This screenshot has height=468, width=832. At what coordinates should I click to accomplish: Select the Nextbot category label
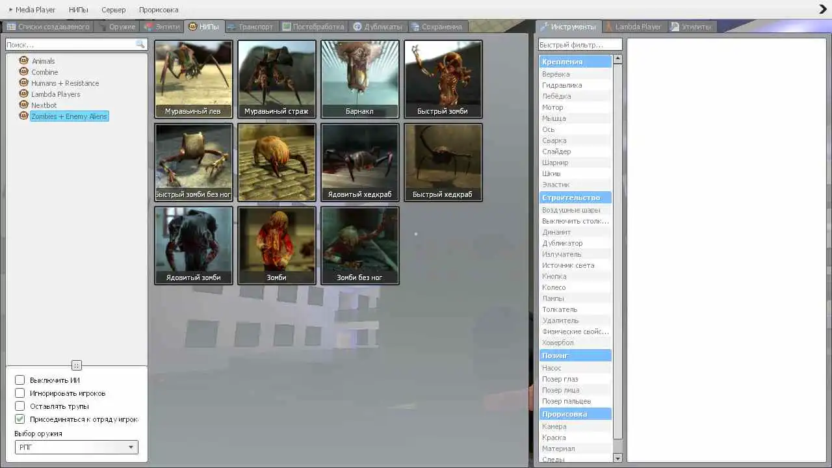click(x=44, y=105)
